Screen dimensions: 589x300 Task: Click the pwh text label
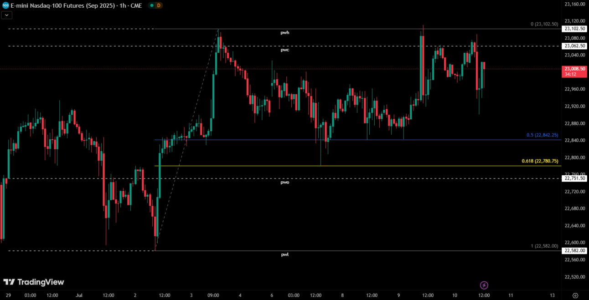tap(285, 33)
